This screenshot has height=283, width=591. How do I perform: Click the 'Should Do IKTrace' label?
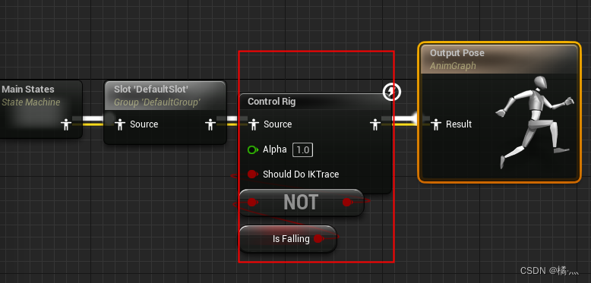[x=301, y=175]
